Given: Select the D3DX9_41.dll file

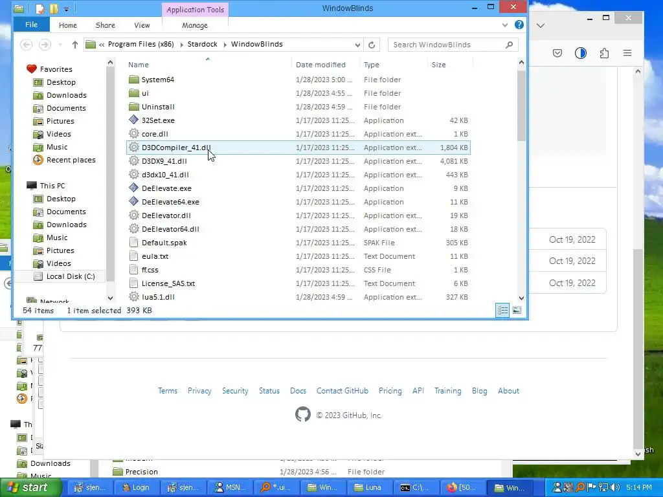Looking at the screenshot, I should pos(164,161).
